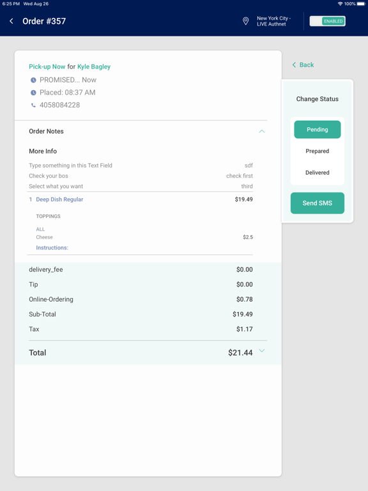Tap the clock icon next to Placed time
The image size is (368, 491).
33,93
